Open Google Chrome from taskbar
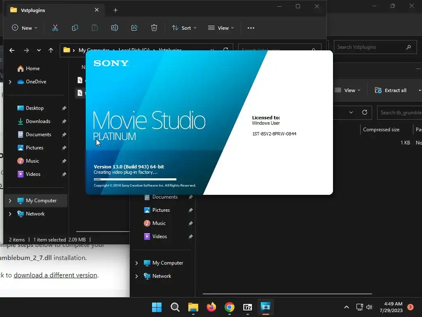This screenshot has width=422, height=317. click(229, 307)
